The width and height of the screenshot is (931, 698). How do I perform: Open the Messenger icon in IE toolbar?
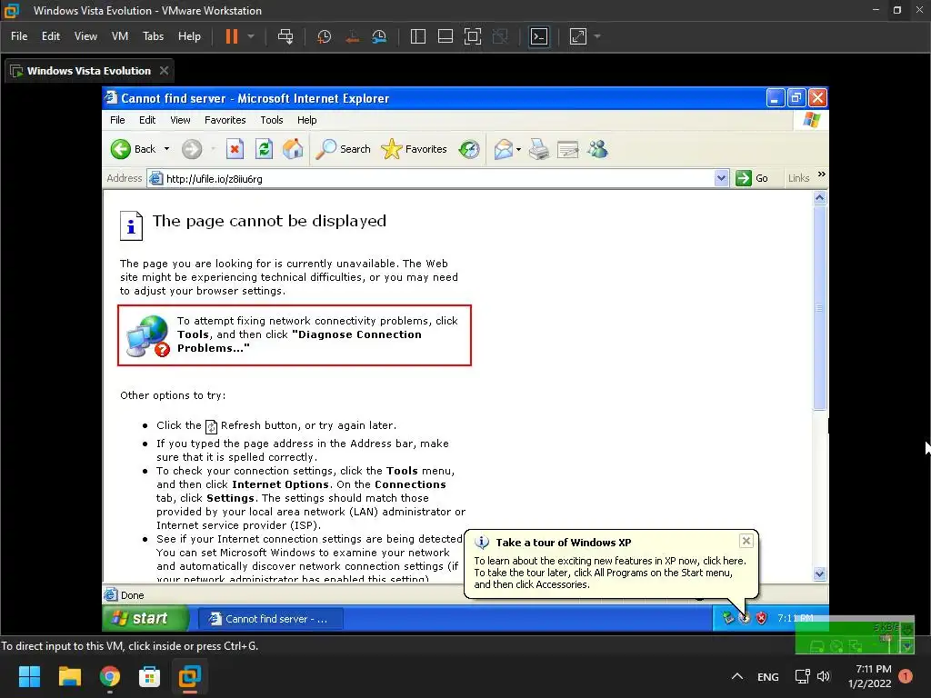[x=598, y=149]
